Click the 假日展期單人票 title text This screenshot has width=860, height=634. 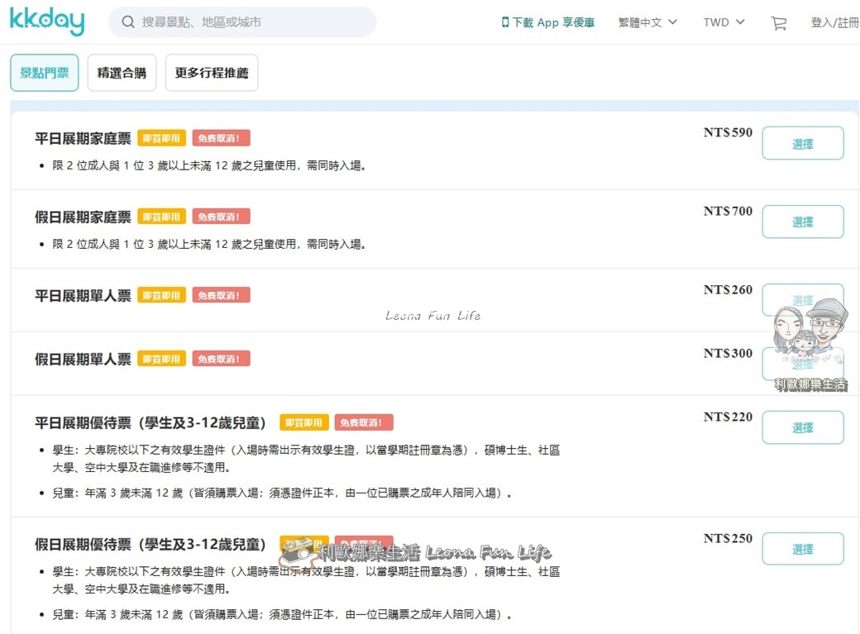(x=83, y=360)
